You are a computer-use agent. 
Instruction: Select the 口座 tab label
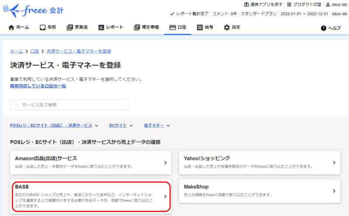182,27
